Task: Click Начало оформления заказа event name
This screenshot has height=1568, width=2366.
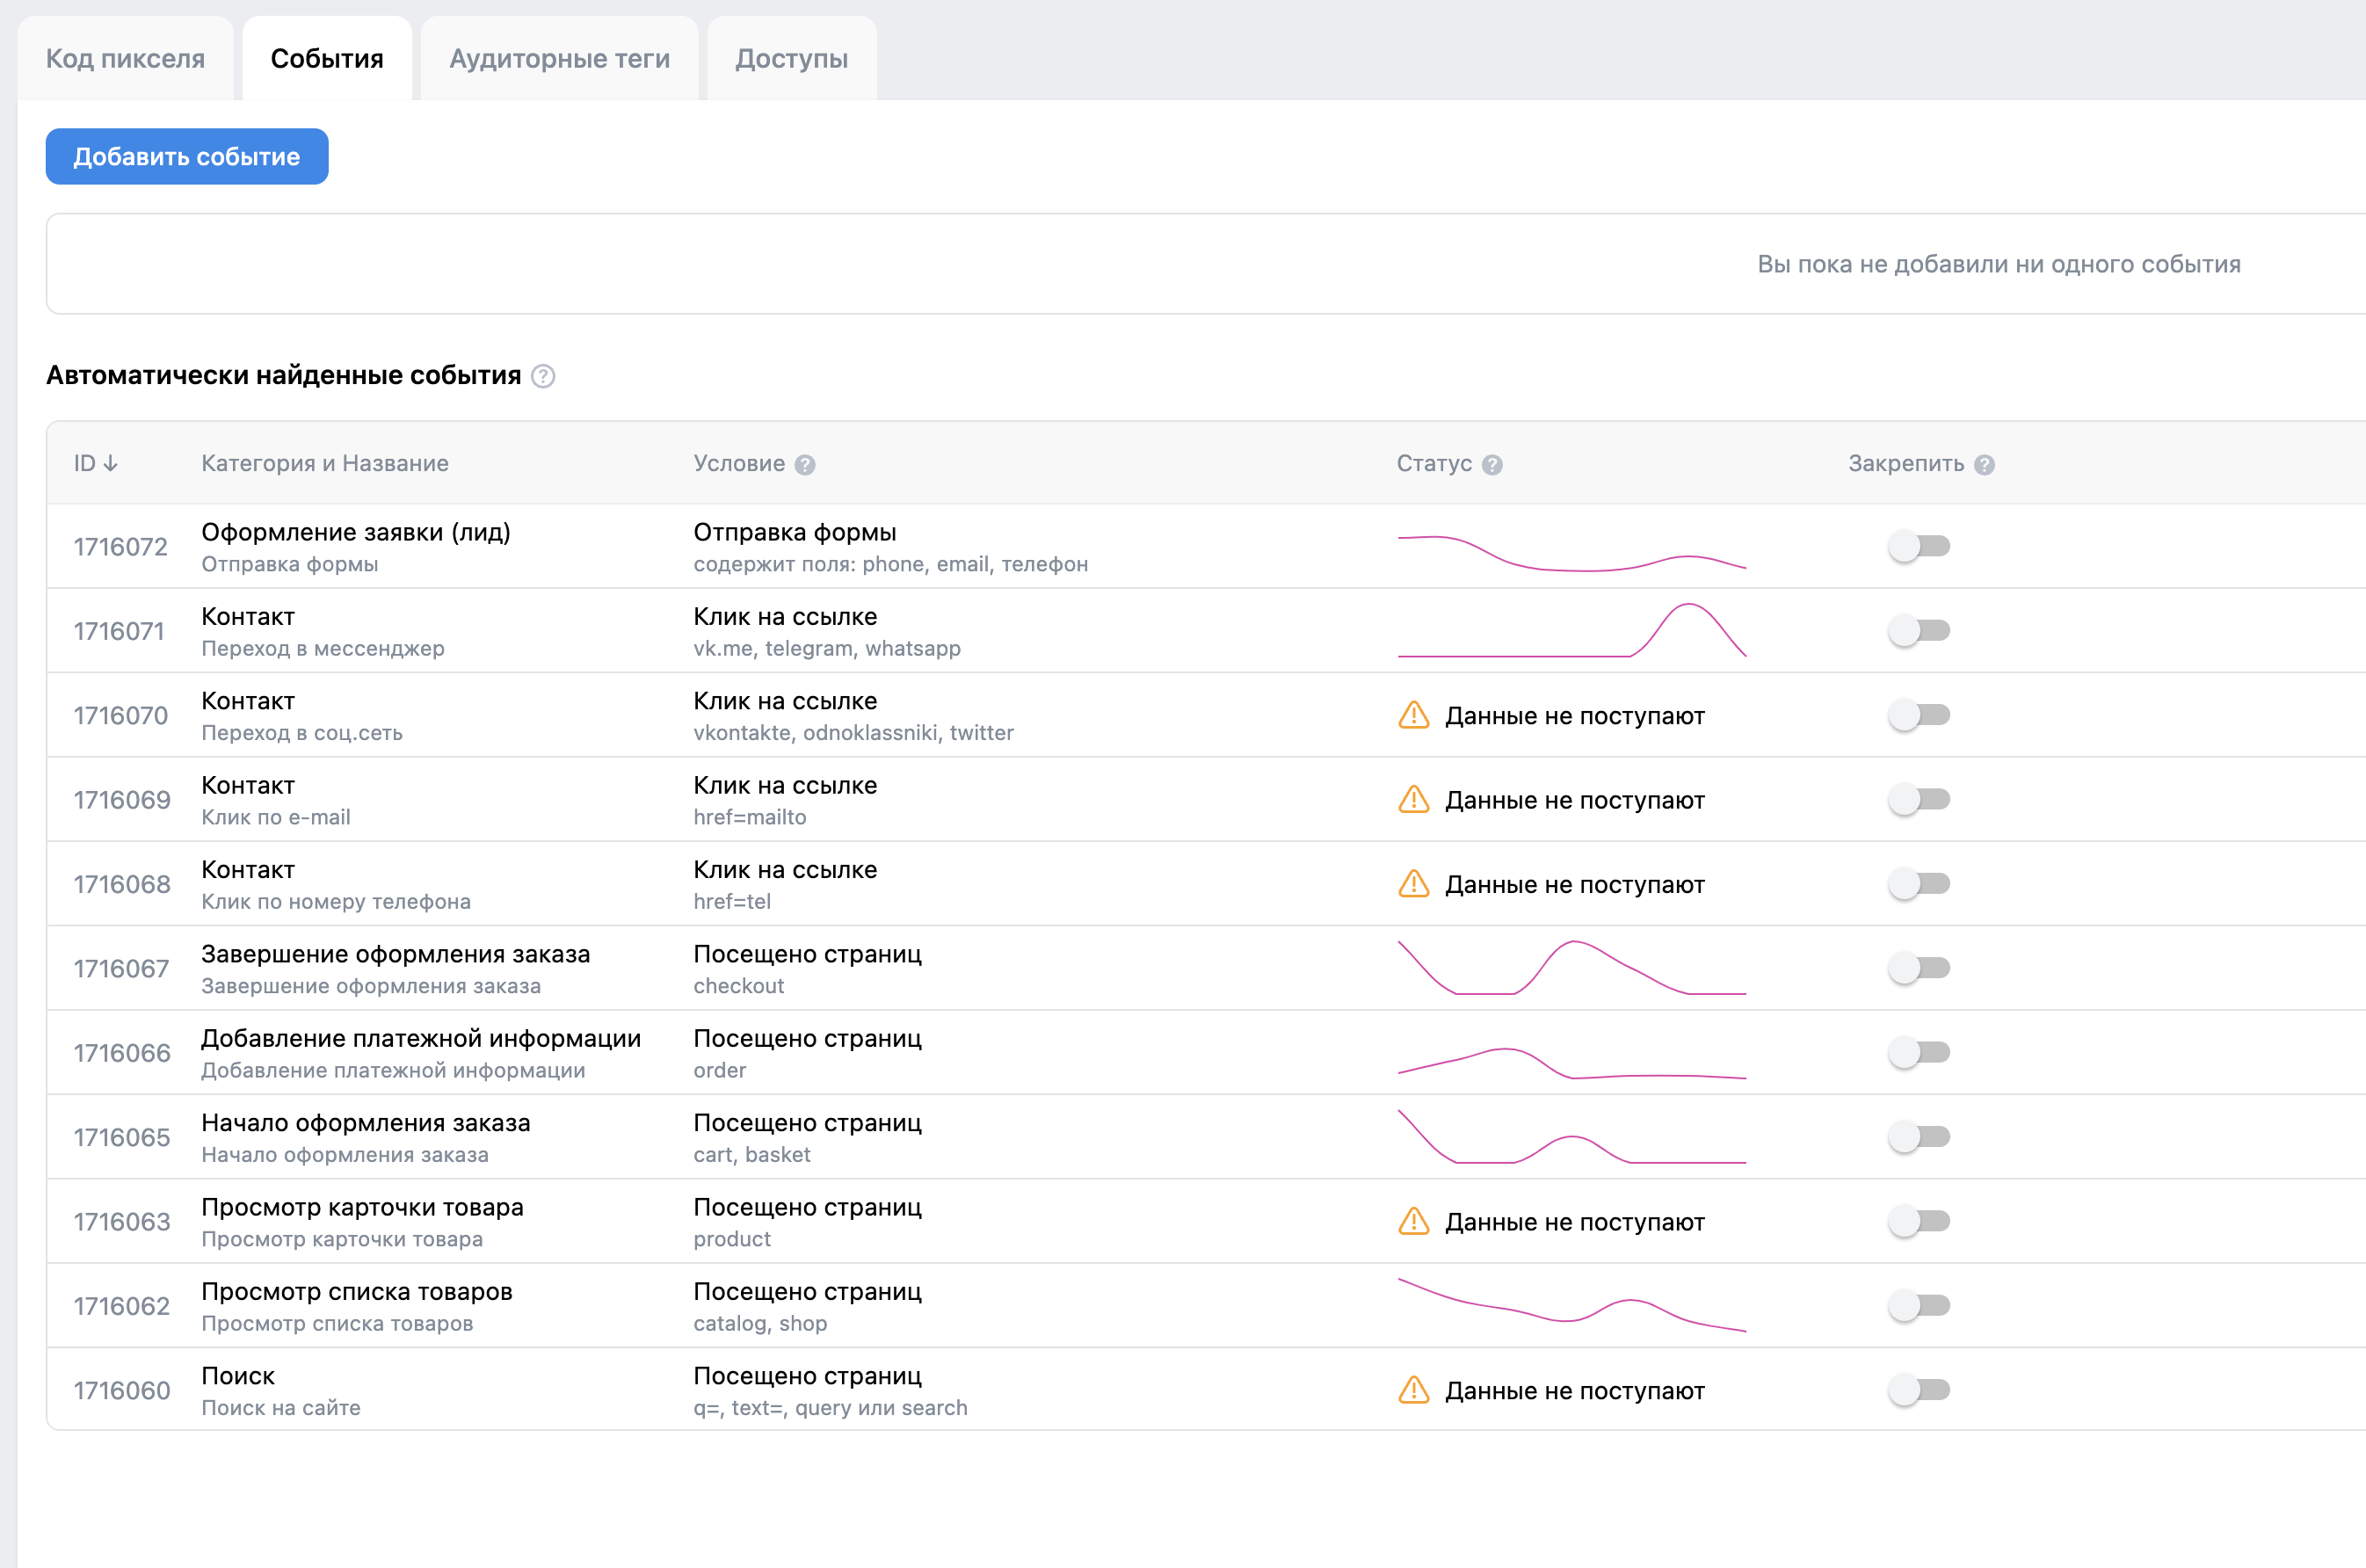Action: click(x=365, y=1123)
